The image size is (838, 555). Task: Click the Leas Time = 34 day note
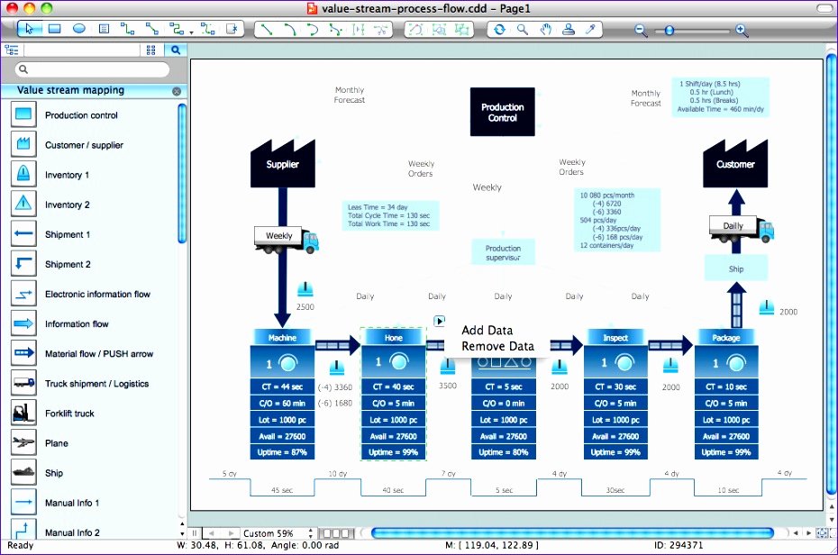[391, 215]
